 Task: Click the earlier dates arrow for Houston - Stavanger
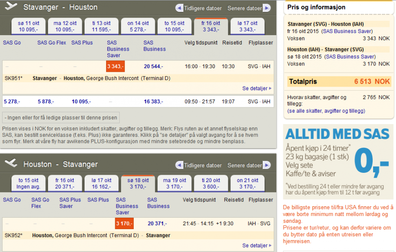[179, 165]
